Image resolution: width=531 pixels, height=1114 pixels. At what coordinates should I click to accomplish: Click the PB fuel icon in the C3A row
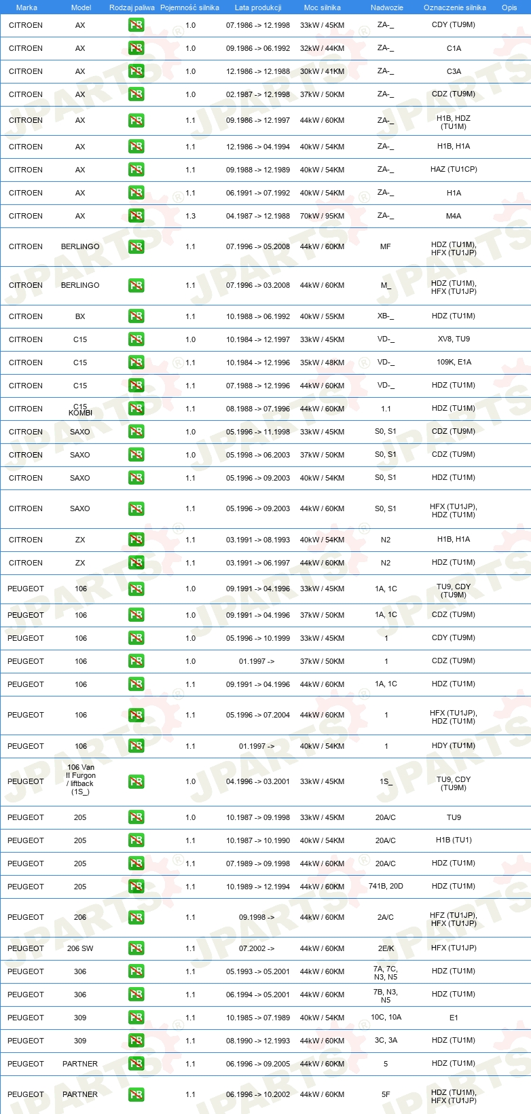pyautogui.click(x=136, y=71)
